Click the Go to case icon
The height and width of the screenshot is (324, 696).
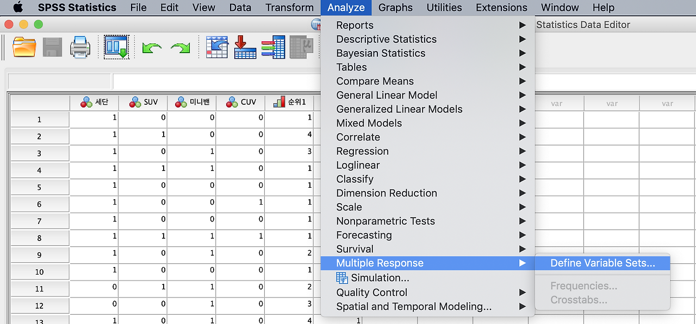[217, 47]
